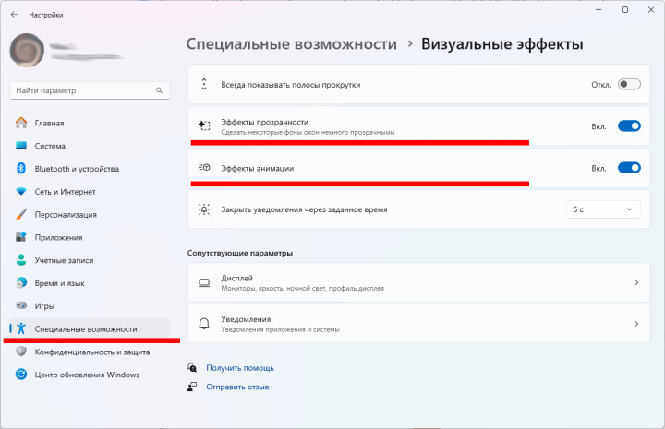The image size is (665, 429).
Task: Click the Отправить отзыв link
Action: pos(237,387)
